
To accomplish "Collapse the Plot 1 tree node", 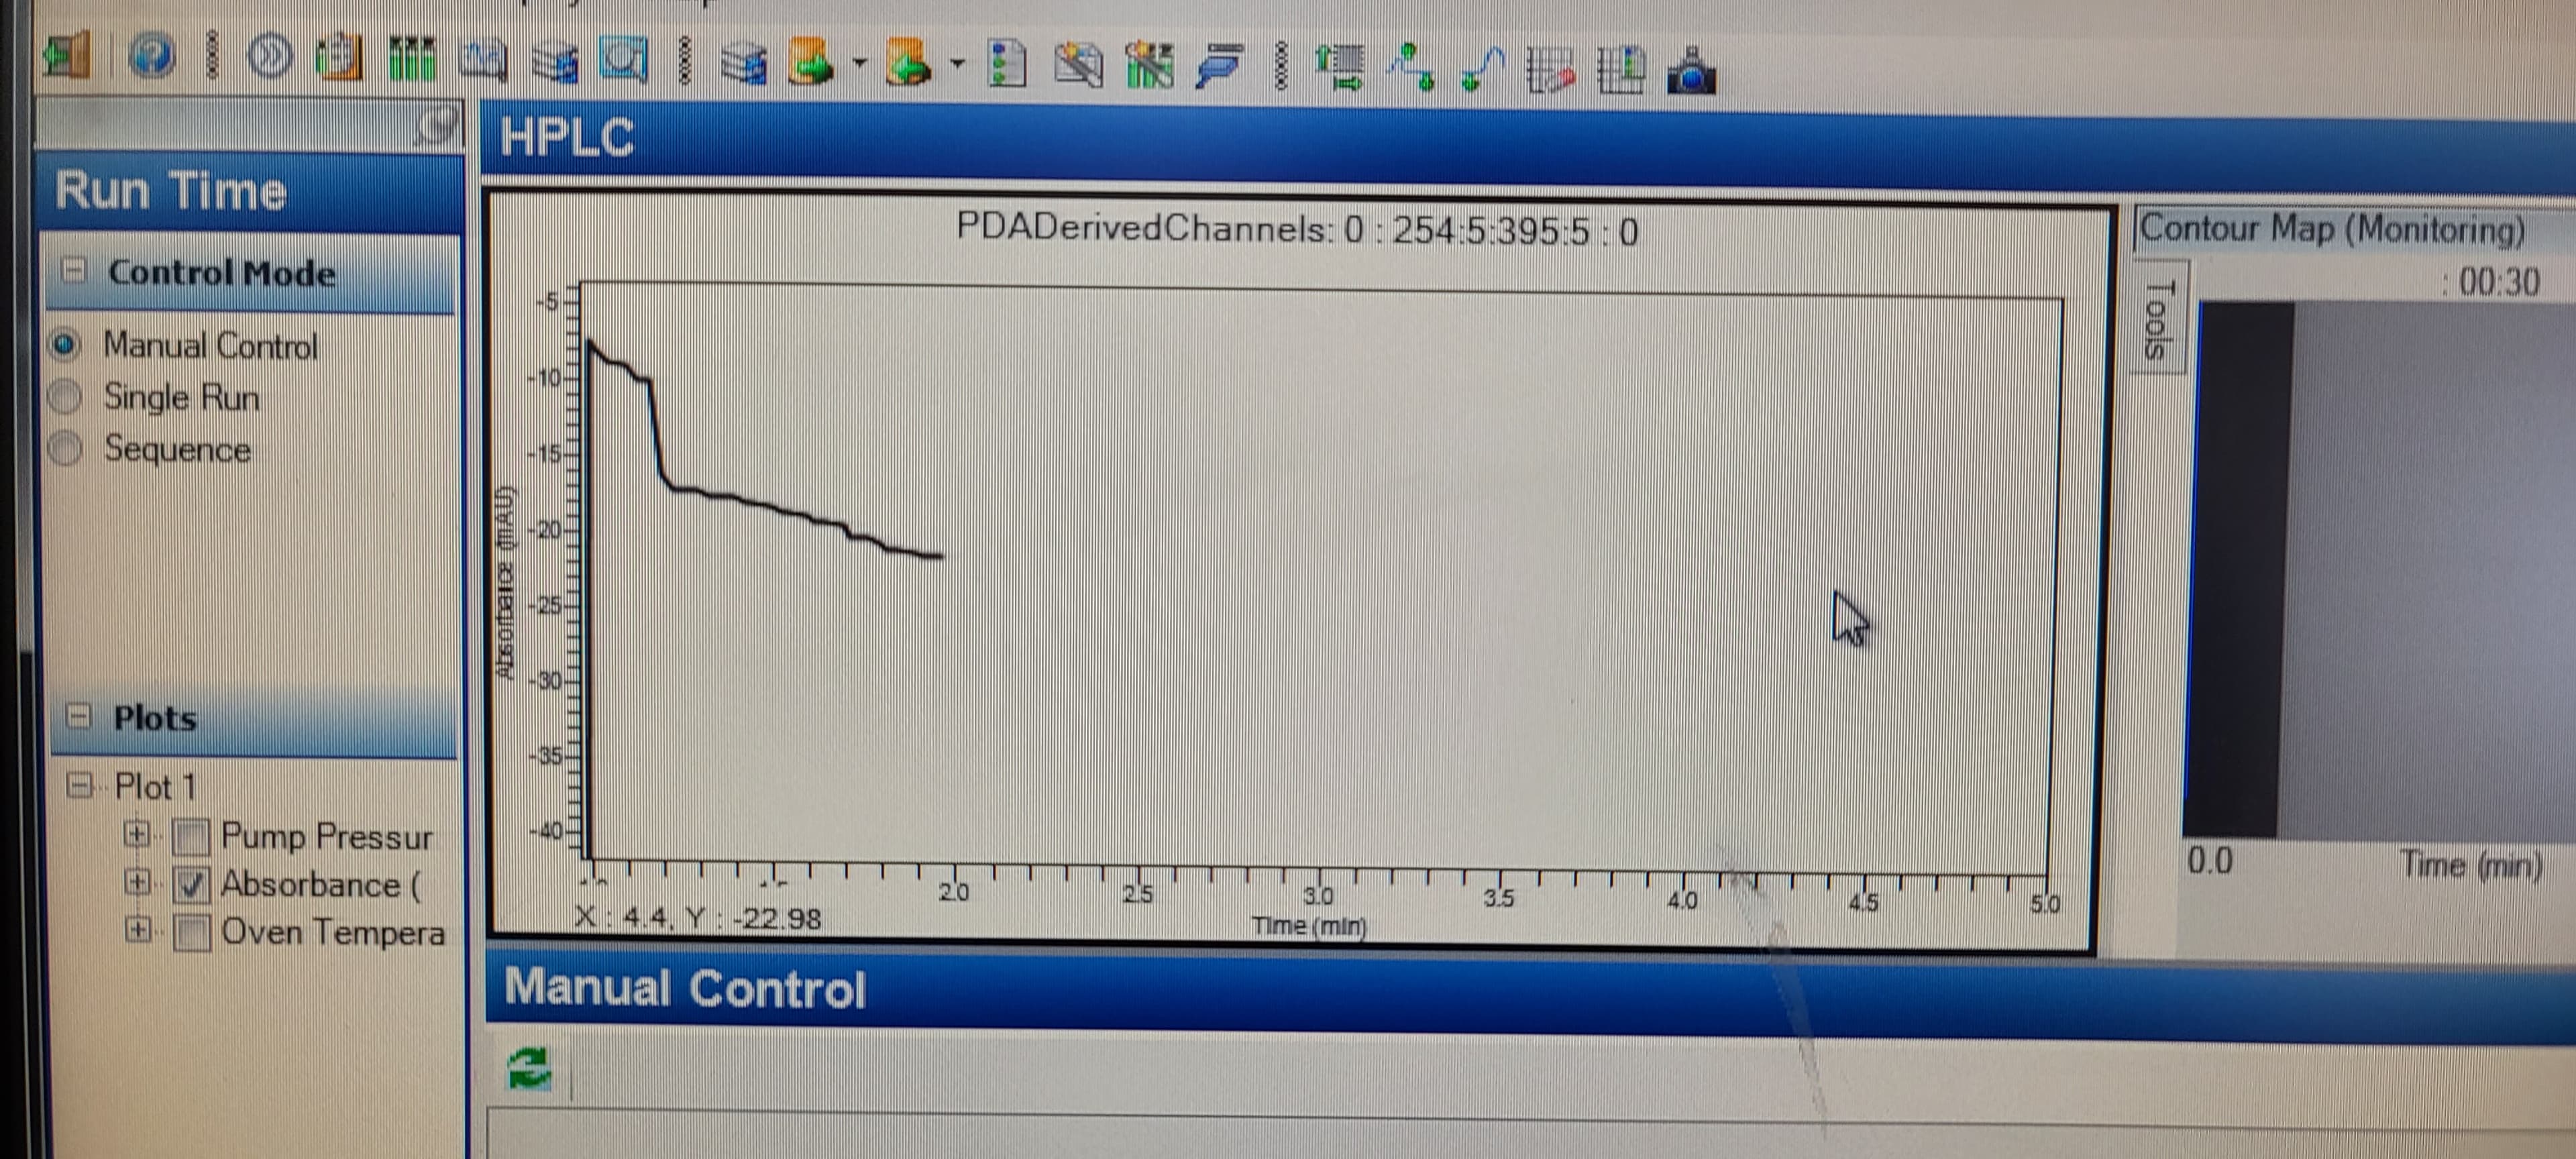I will click(79, 785).
